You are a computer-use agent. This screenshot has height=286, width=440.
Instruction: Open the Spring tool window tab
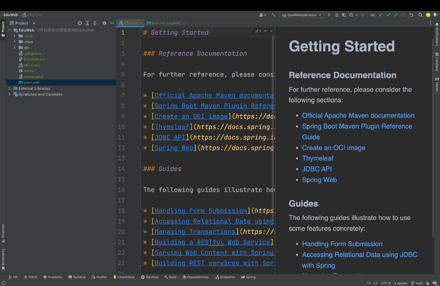click(248, 277)
